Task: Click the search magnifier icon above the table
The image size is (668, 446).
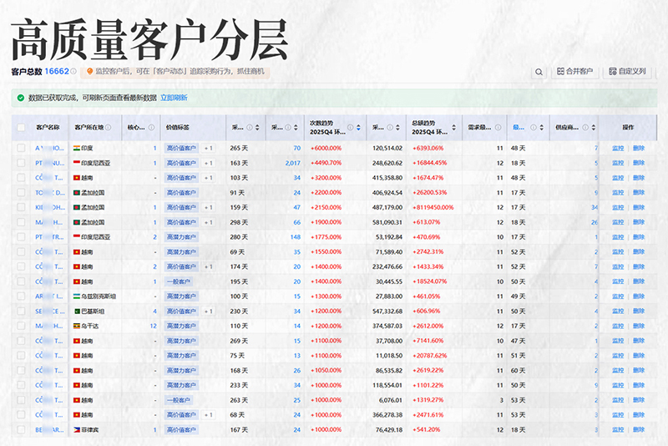Action: pos(539,72)
